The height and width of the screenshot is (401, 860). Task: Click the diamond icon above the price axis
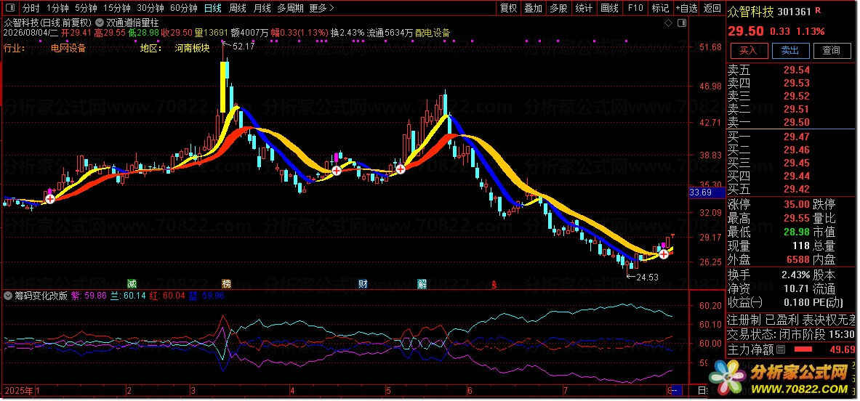pos(669,23)
